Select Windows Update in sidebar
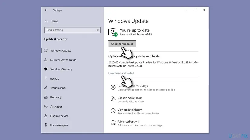 (61, 51)
